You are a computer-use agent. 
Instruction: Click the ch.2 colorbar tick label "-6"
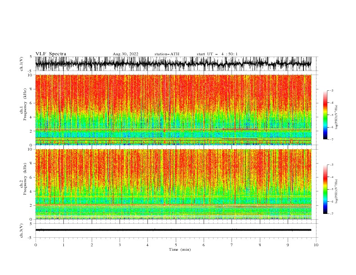[x=331, y=201]
